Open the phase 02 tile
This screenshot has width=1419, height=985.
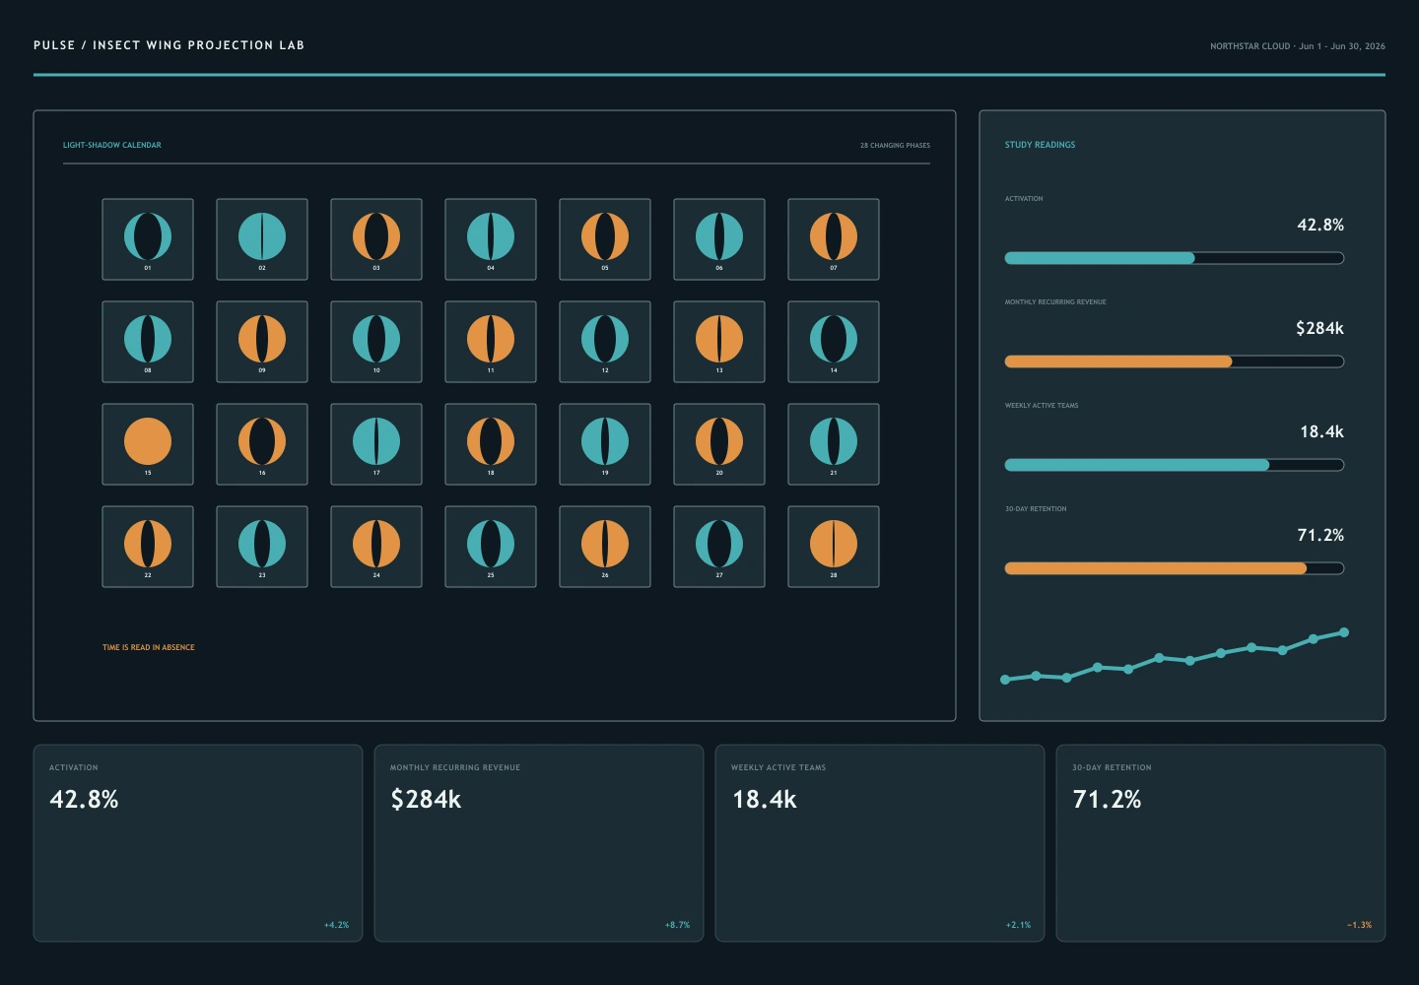pyautogui.click(x=262, y=239)
